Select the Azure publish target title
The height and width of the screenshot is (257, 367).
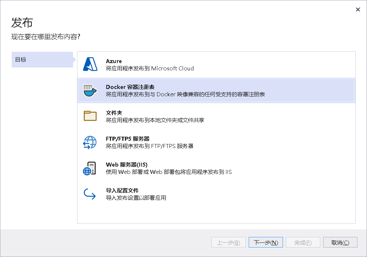[114, 61]
